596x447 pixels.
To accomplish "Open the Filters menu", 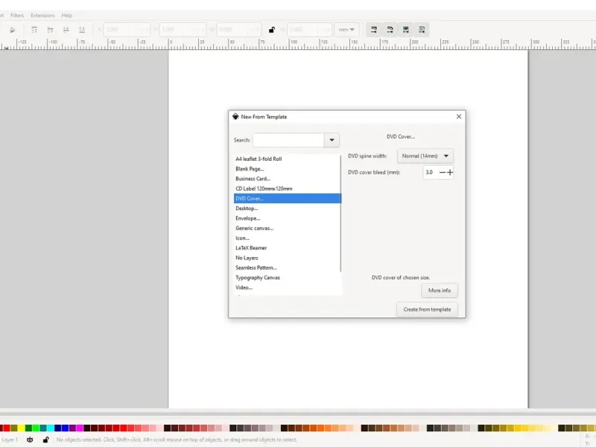I will 17,15.
